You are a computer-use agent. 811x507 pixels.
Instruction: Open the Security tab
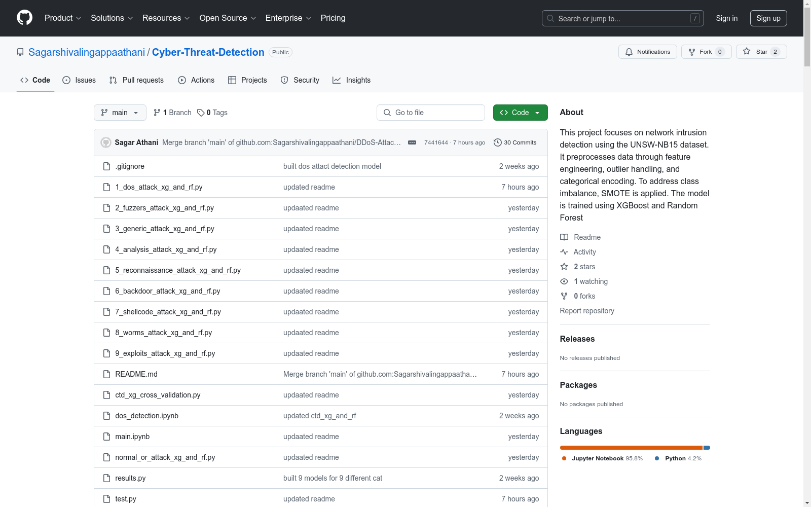coord(300,80)
